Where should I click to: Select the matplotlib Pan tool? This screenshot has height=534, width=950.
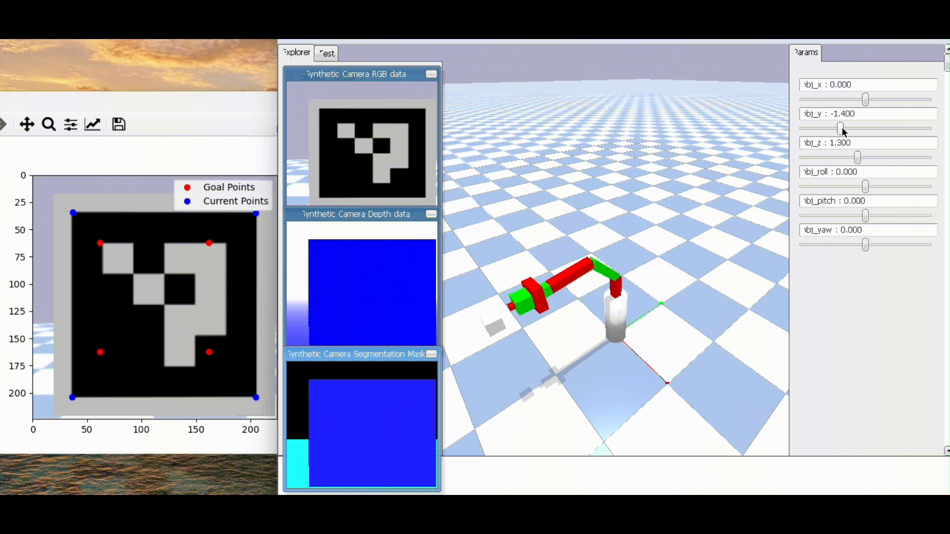coord(27,124)
